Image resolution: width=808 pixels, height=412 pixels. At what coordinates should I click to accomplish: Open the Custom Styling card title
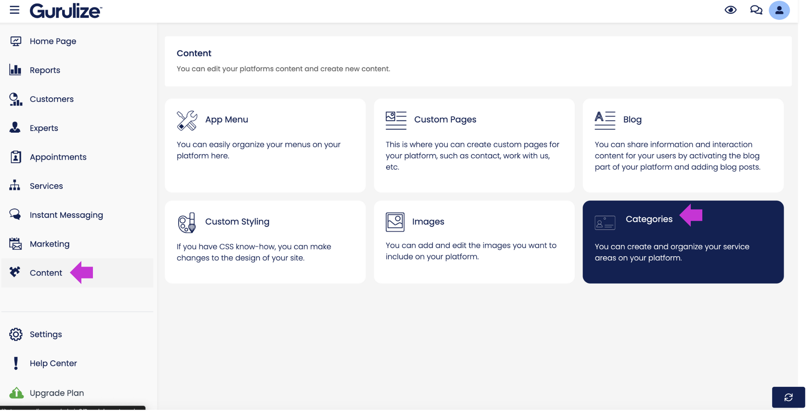[x=237, y=222]
